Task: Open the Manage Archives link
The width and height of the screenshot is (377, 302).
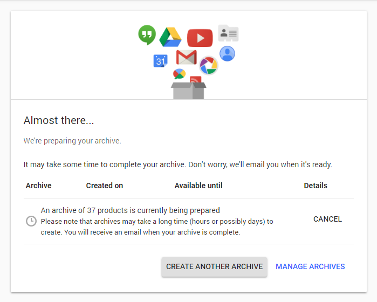Action: coord(310,266)
